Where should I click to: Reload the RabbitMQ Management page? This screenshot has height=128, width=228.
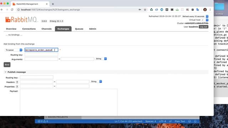12,10
